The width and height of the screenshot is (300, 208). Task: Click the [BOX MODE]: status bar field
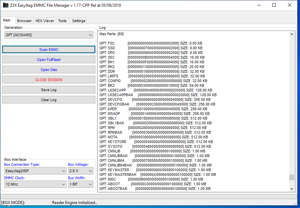26,203
